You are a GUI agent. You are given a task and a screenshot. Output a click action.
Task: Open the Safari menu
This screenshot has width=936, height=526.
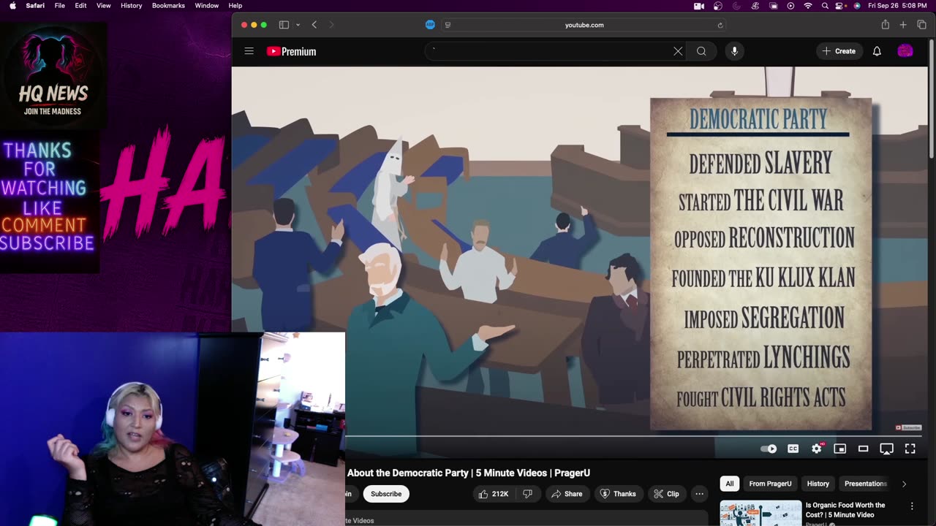[35, 6]
